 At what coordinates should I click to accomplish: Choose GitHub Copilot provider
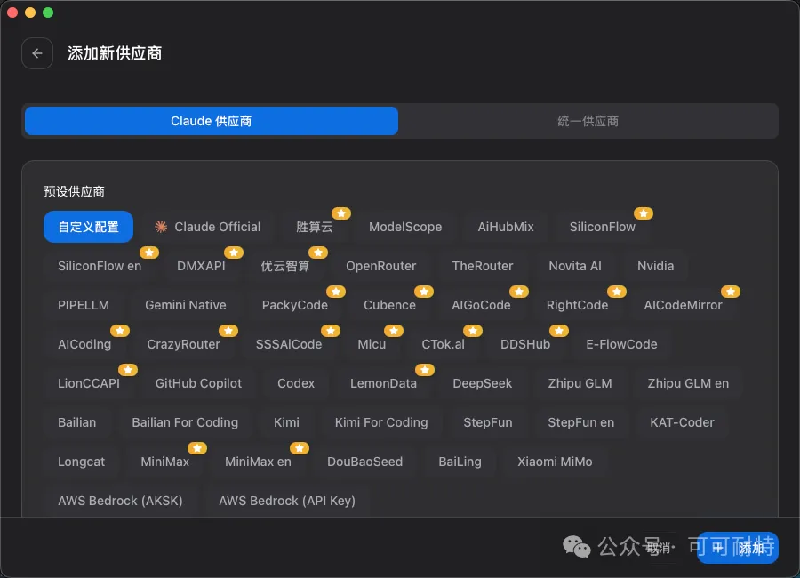198,383
